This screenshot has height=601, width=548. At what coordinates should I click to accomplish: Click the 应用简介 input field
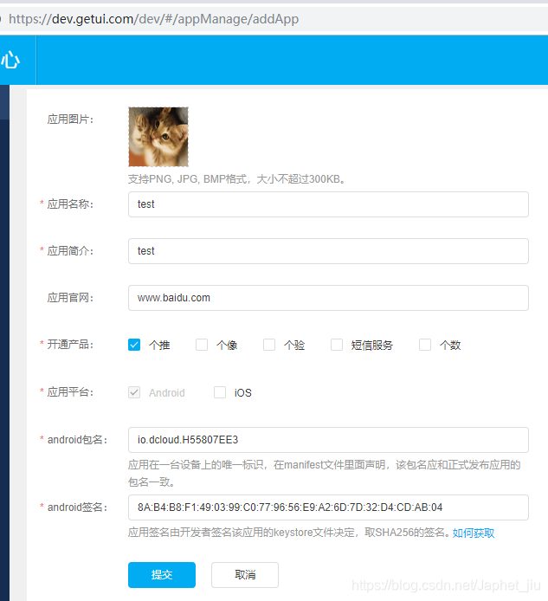(328, 251)
